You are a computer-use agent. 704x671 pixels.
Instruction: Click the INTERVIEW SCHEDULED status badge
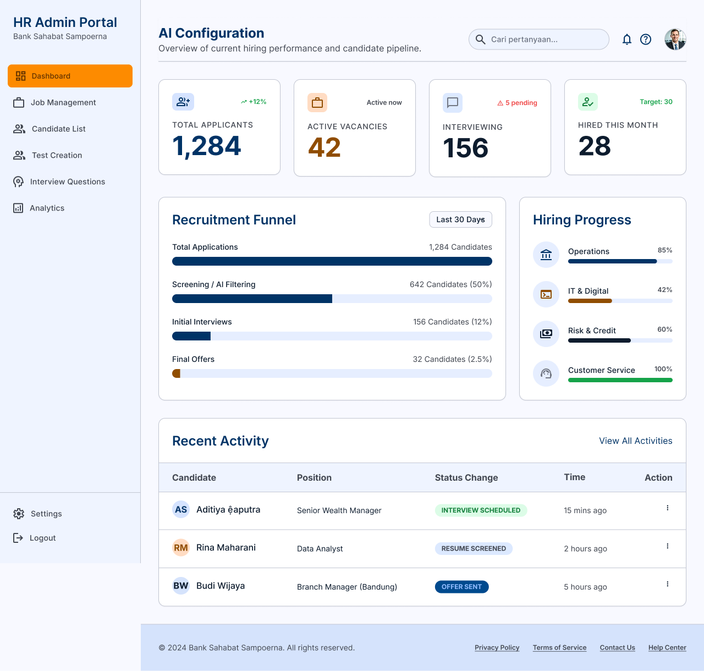click(481, 510)
